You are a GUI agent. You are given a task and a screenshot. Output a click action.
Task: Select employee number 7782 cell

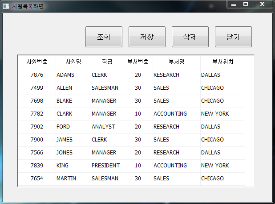pyautogui.click(x=37, y=114)
